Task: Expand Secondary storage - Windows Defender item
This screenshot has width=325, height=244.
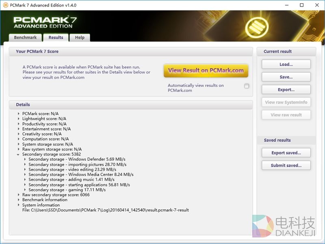Action: (25, 159)
